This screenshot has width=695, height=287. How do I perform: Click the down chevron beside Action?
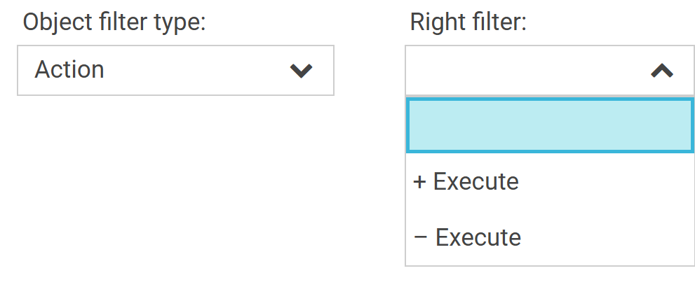[301, 71]
